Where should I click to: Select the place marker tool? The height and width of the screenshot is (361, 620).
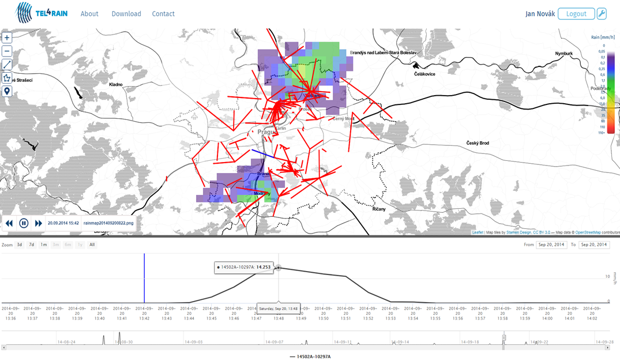click(x=7, y=91)
